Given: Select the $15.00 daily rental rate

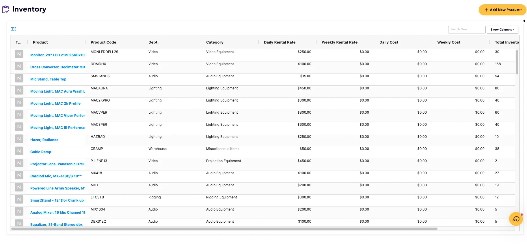Looking at the screenshot, I should coord(306,76).
